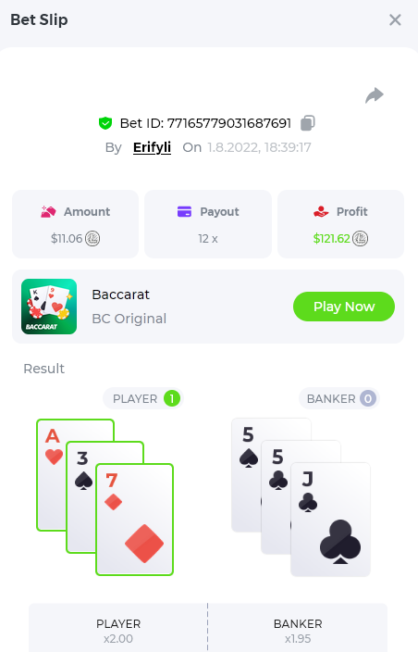Click the Profit coin icon beside $121.62
Viewport: 418px width, 652px height.
361,239
